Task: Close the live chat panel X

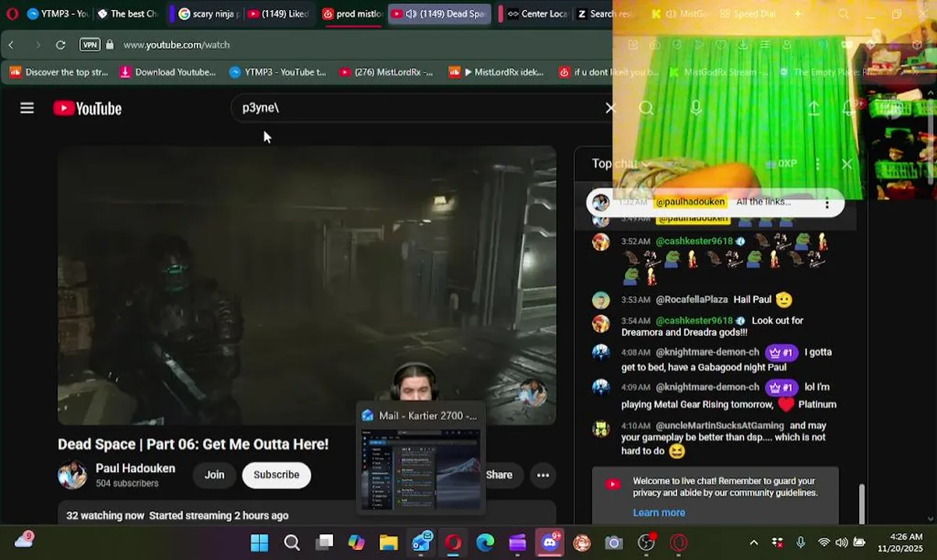Action: tap(847, 163)
